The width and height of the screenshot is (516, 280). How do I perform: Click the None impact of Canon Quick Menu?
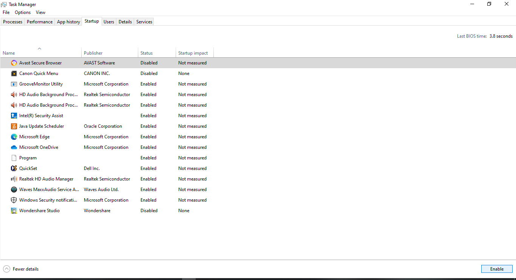point(184,73)
